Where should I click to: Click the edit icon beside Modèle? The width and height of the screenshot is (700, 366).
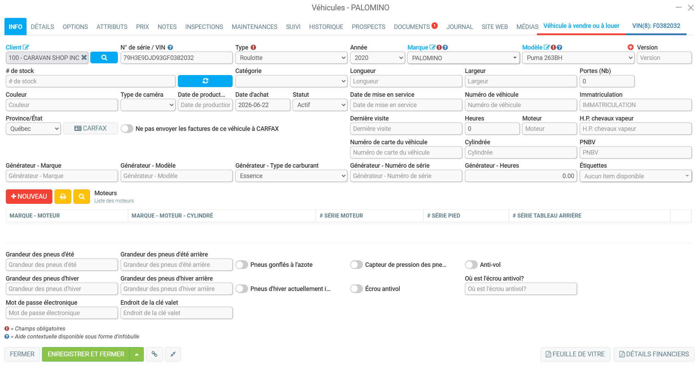coord(547,48)
